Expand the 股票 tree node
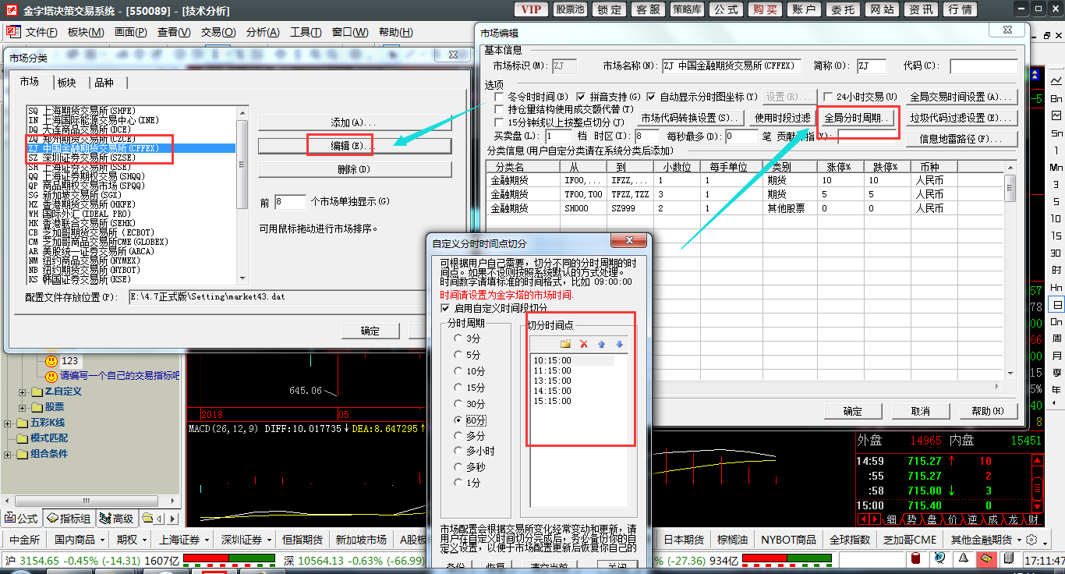The width and height of the screenshot is (1065, 574). point(23,407)
